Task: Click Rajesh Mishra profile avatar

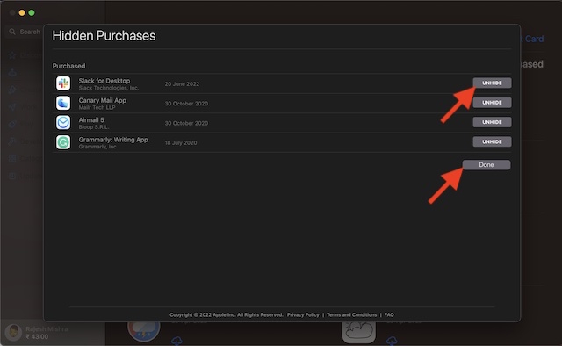Action: (14, 332)
